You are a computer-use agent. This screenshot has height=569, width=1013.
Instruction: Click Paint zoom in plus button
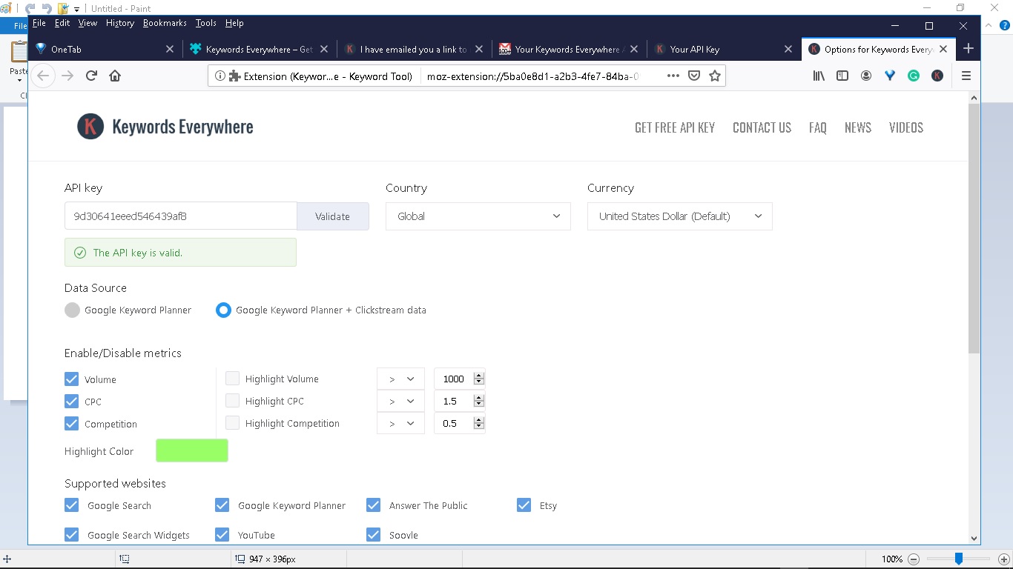(x=1004, y=559)
